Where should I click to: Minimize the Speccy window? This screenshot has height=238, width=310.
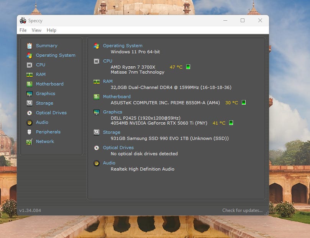pos(225,20)
